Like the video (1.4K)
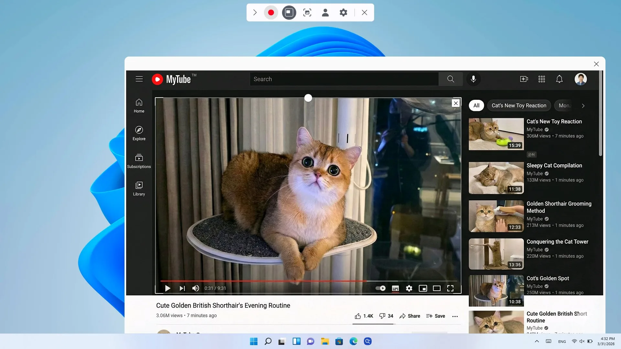 (364, 316)
